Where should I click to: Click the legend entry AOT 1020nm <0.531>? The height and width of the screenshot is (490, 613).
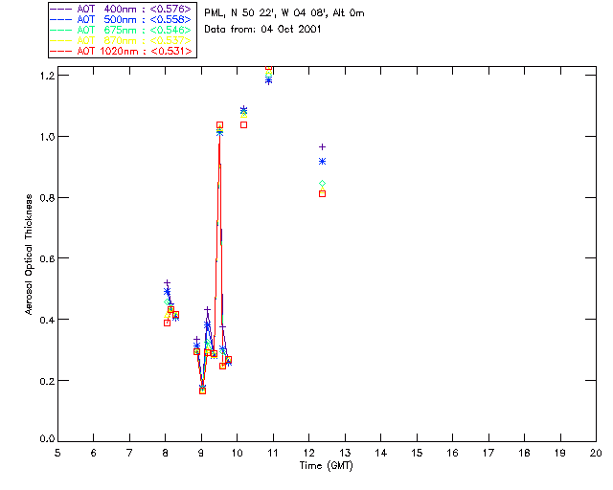pyautogui.click(x=122, y=51)
